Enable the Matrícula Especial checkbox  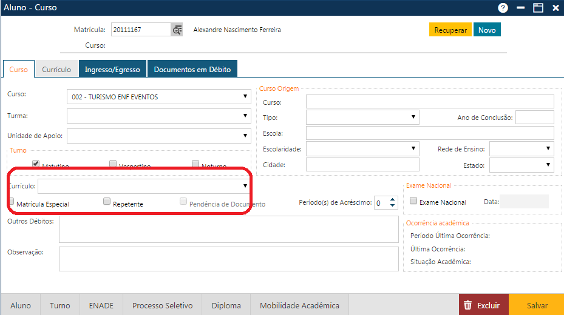click(12, 202)
